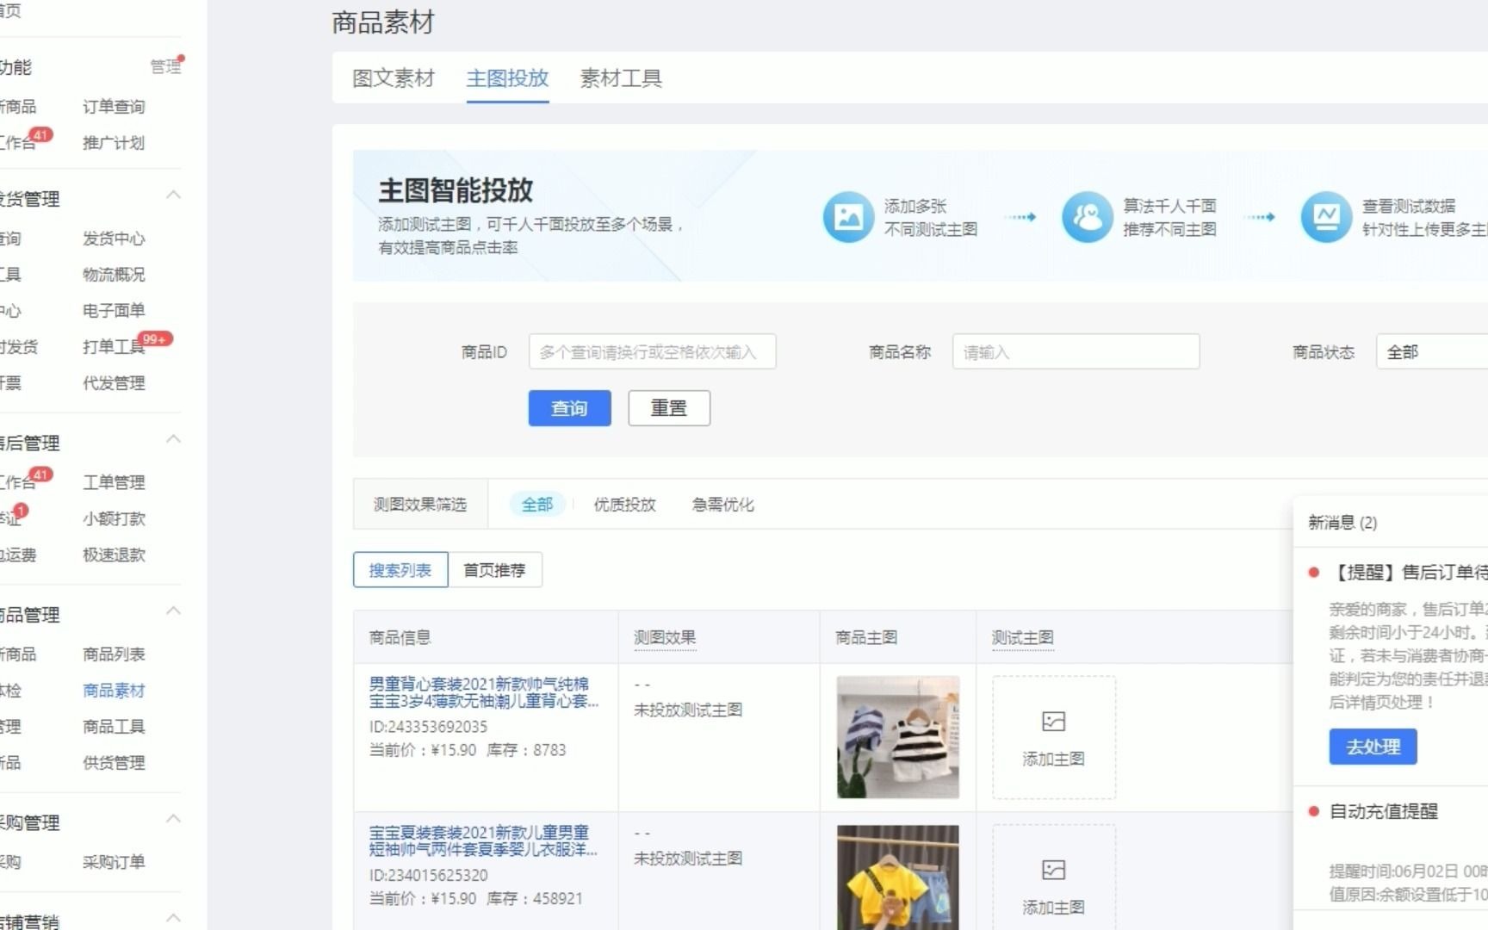Collapse the 发货管理 sidebar section
Image resolution: width=1488 pixels, height=930 pixels.
click(x=173, y=194)
